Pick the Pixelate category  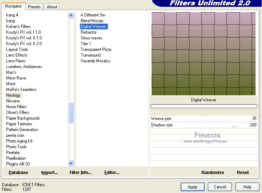point(13,153)
